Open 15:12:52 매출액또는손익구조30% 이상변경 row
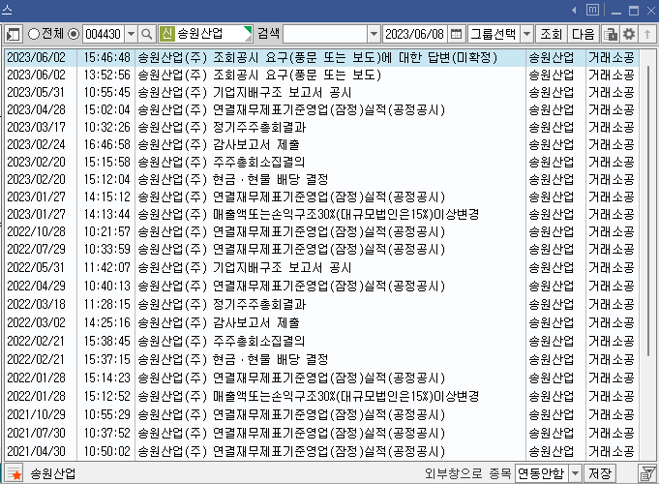Viewport: 659px width, 484px height. [x=321, y=397]
